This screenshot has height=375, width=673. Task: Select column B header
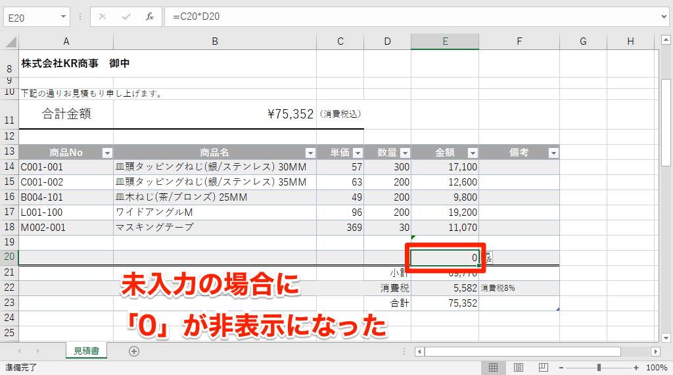[x=215, y=41]
